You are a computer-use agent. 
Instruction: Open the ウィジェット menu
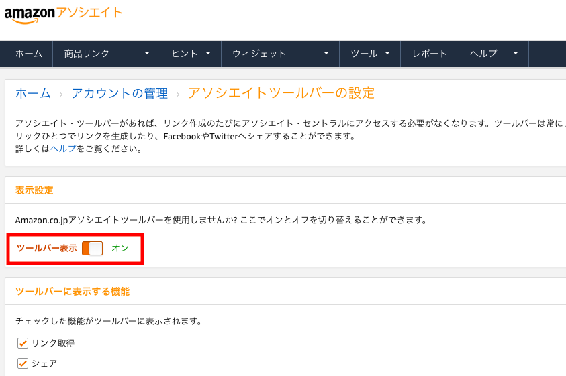(x=259, y=54)
